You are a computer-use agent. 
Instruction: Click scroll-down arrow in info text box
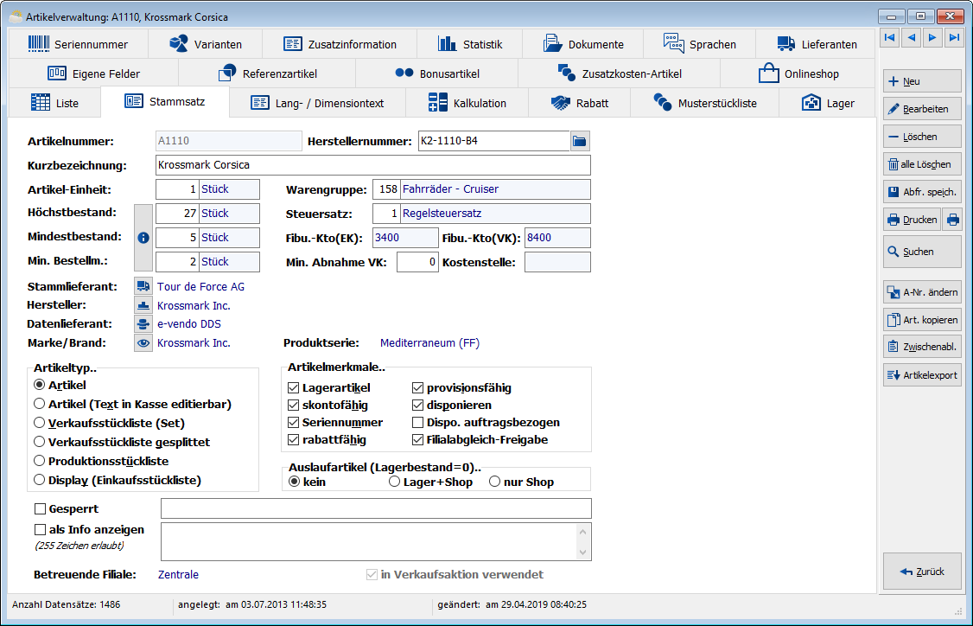[582, 553]
